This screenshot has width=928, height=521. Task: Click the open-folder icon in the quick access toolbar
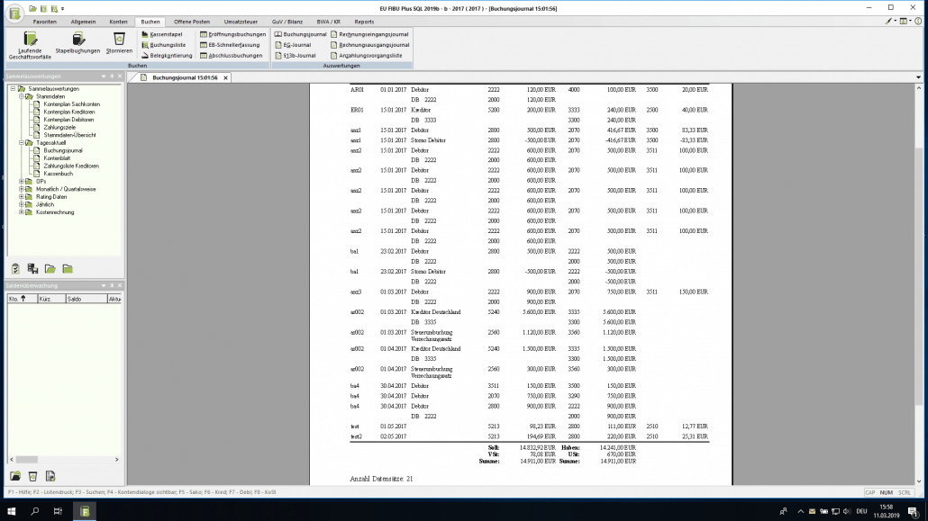point(33,9)
